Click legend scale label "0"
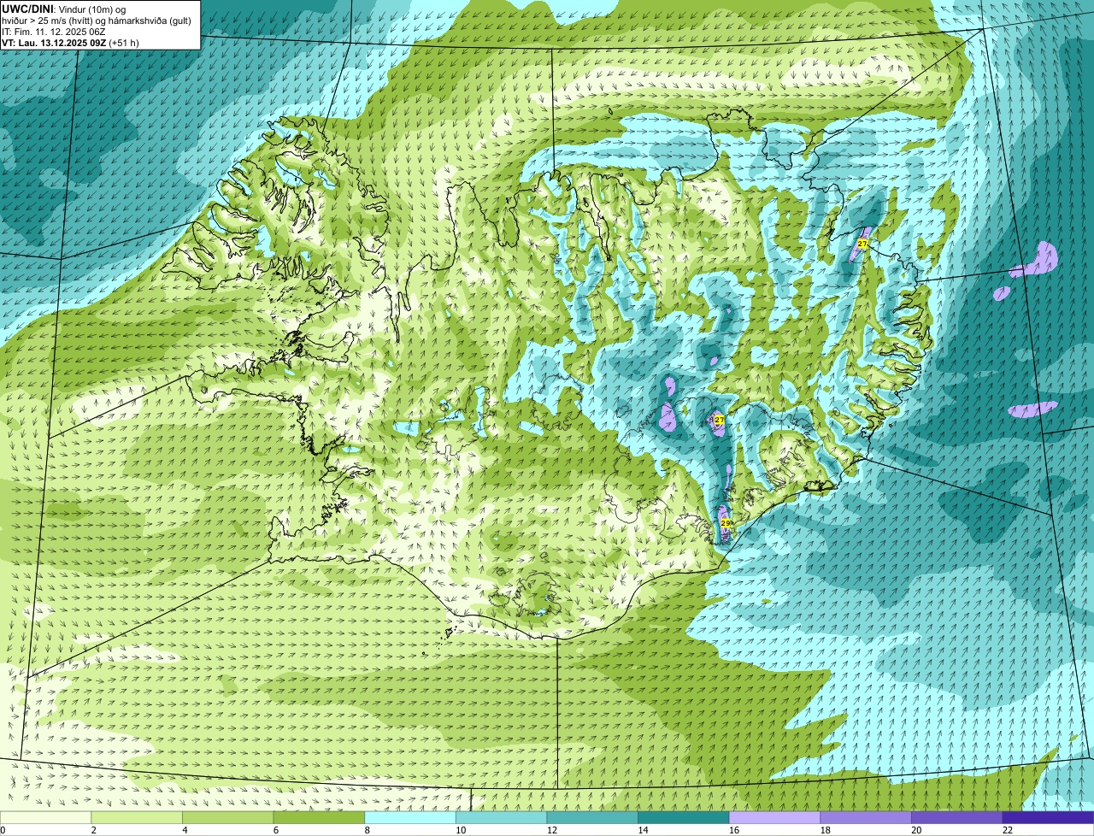Viewport: 1094px width, 836px height. click(x=3, y=830)
